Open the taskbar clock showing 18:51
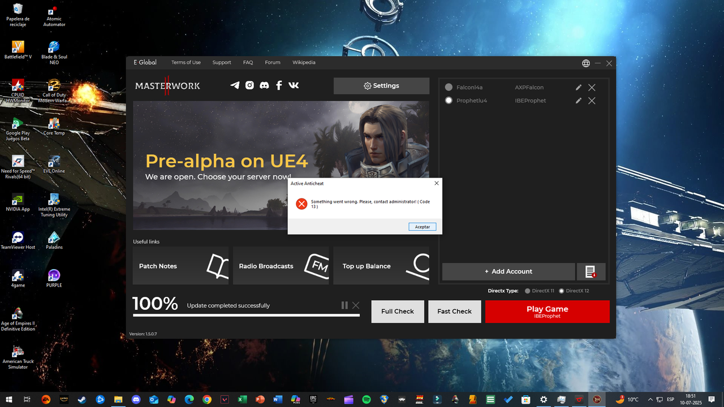This screenshot has height=407, width=724. click(x=691, y=399)
